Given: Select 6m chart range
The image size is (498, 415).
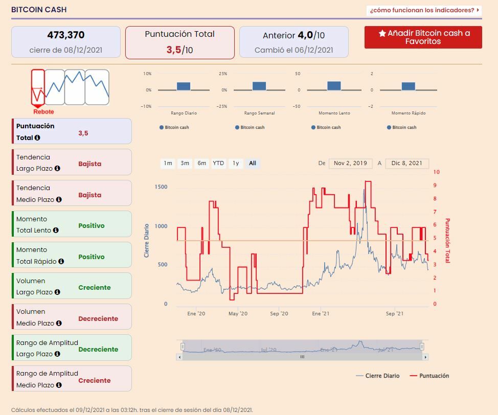Looking at the screenshot, I should coord(201,163).
